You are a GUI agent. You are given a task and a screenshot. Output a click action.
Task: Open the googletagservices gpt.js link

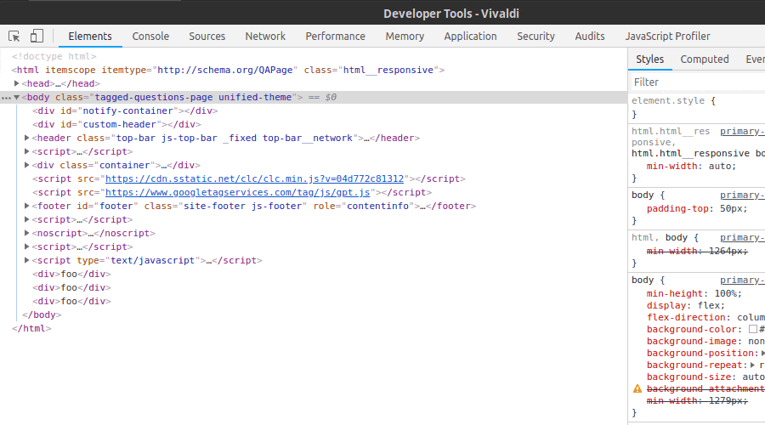tap(238, 193)
